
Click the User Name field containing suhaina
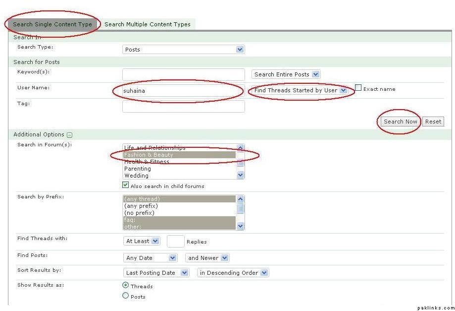183,91
